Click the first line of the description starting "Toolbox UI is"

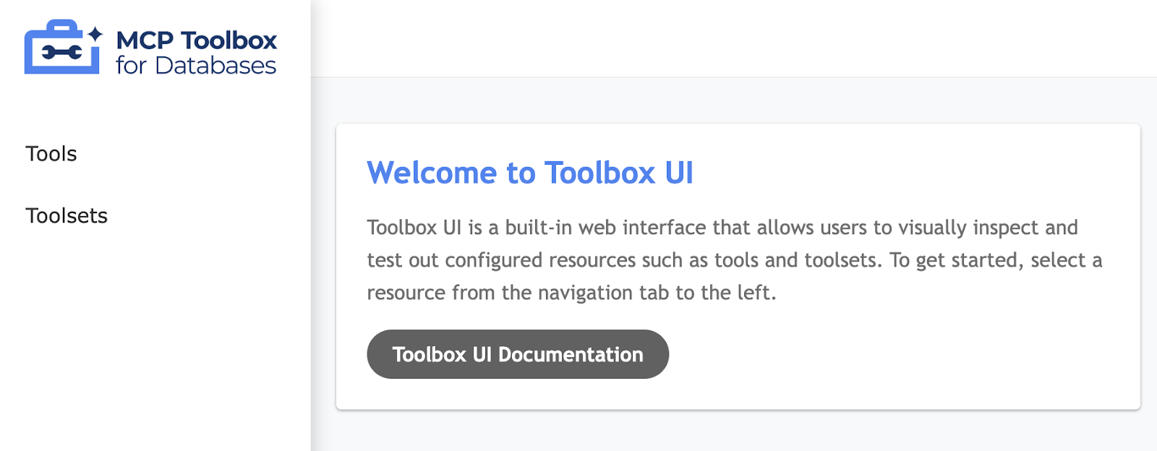pyautogui.click(x=722, y=228)
